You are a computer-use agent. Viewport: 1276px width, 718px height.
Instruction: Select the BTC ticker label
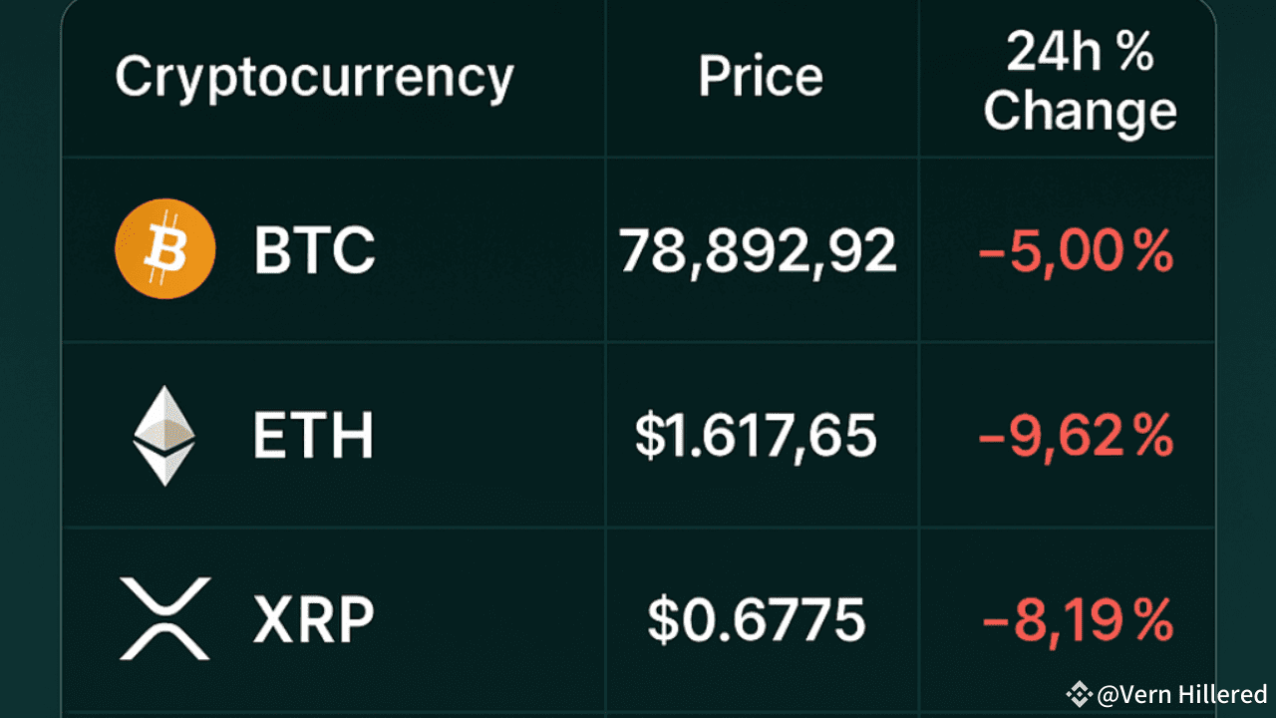[314, 250]
